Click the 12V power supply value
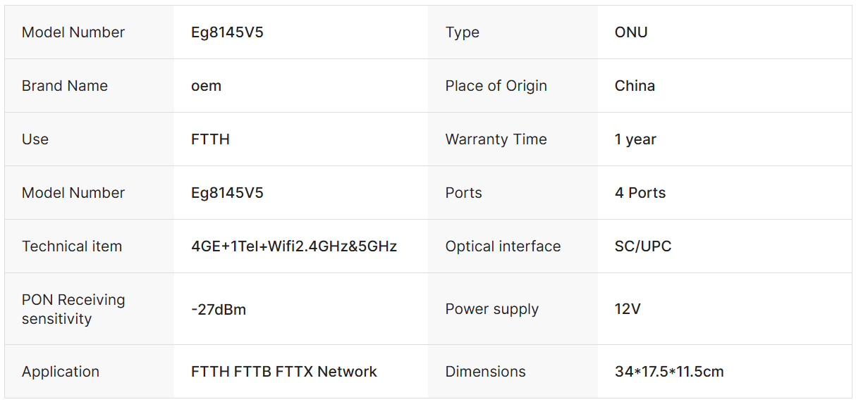Viewport: 856px width, 402px height. 628,309
